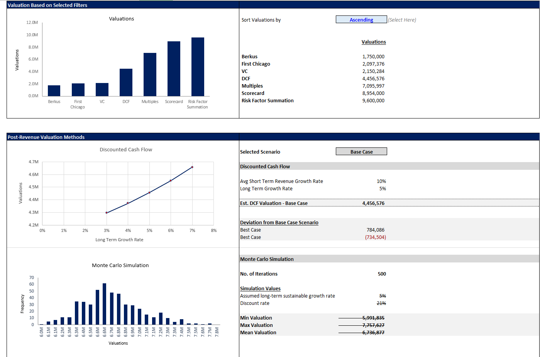
Task: Click the Berkus bar in Valuations chart
Action: pos(54,91)
